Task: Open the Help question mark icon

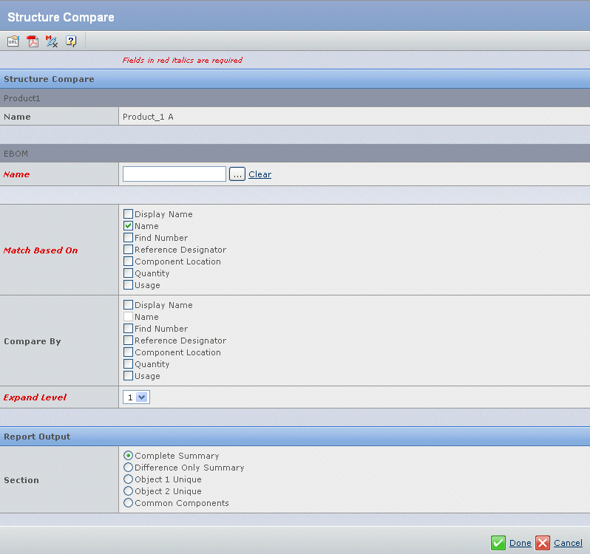Action: pos(71,41)
